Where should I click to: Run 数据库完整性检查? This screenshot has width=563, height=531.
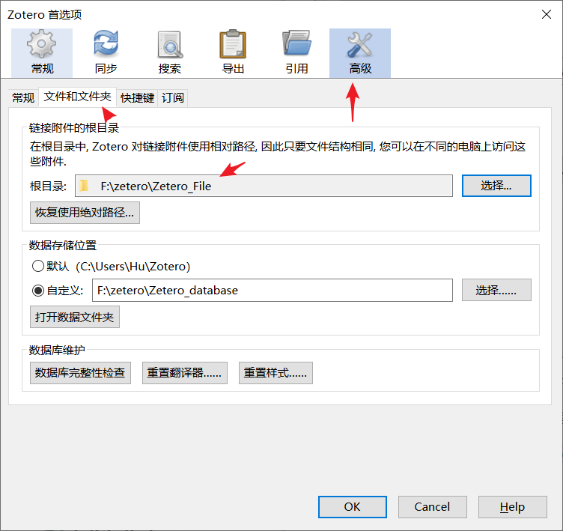tap(80, 373)
